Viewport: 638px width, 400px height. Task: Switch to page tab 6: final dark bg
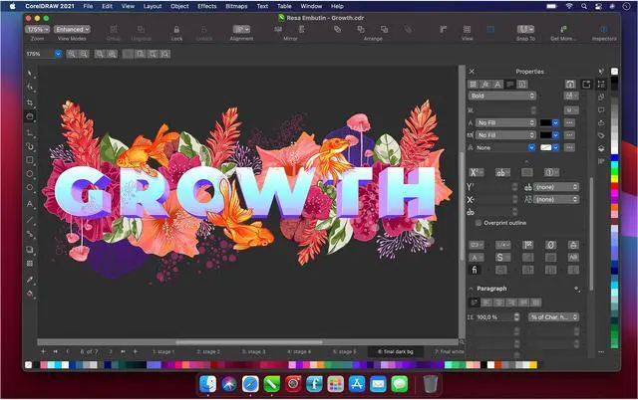(x=395, y=351)
